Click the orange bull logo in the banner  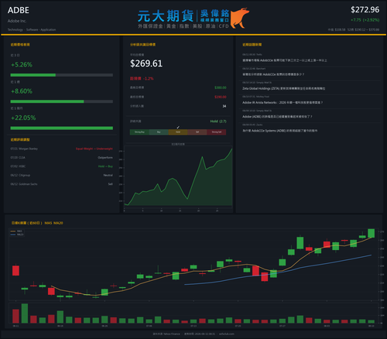point(240,18)
